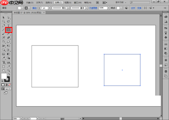Open the Symbols panel club icon
This screenshot has width=169, height=120.
(166, 37)
